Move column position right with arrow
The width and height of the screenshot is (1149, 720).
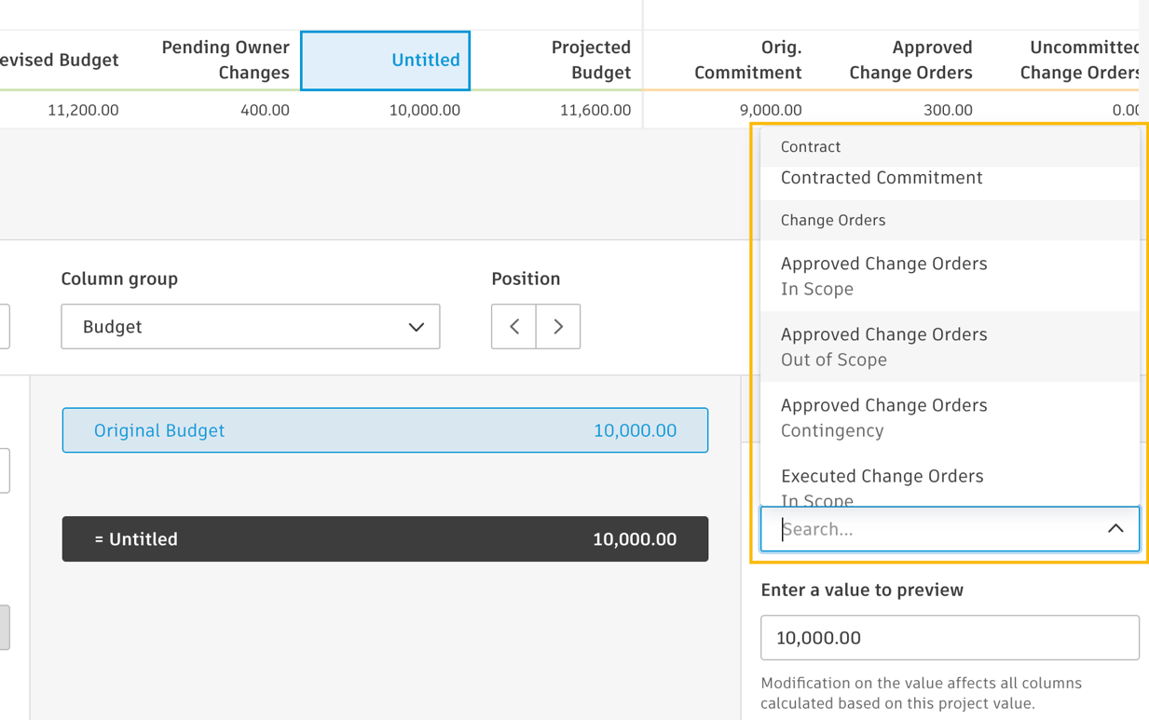click(558, 327)
